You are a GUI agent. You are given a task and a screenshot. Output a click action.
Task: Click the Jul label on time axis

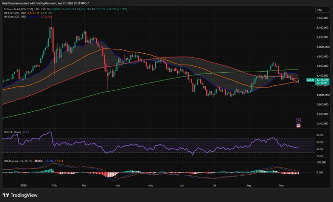coord(214,185)
